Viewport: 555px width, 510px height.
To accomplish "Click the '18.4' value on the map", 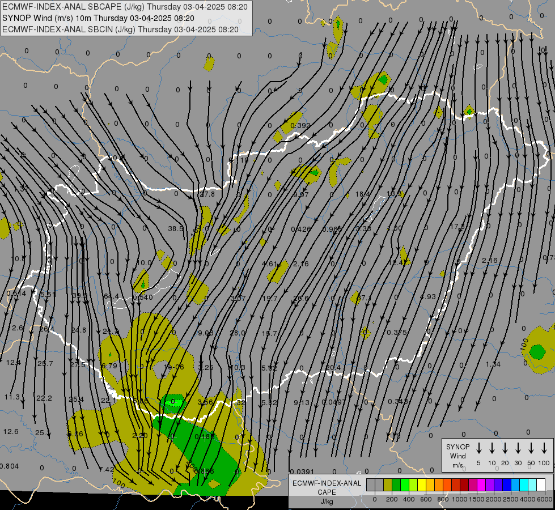I will (x=362, y=194).
